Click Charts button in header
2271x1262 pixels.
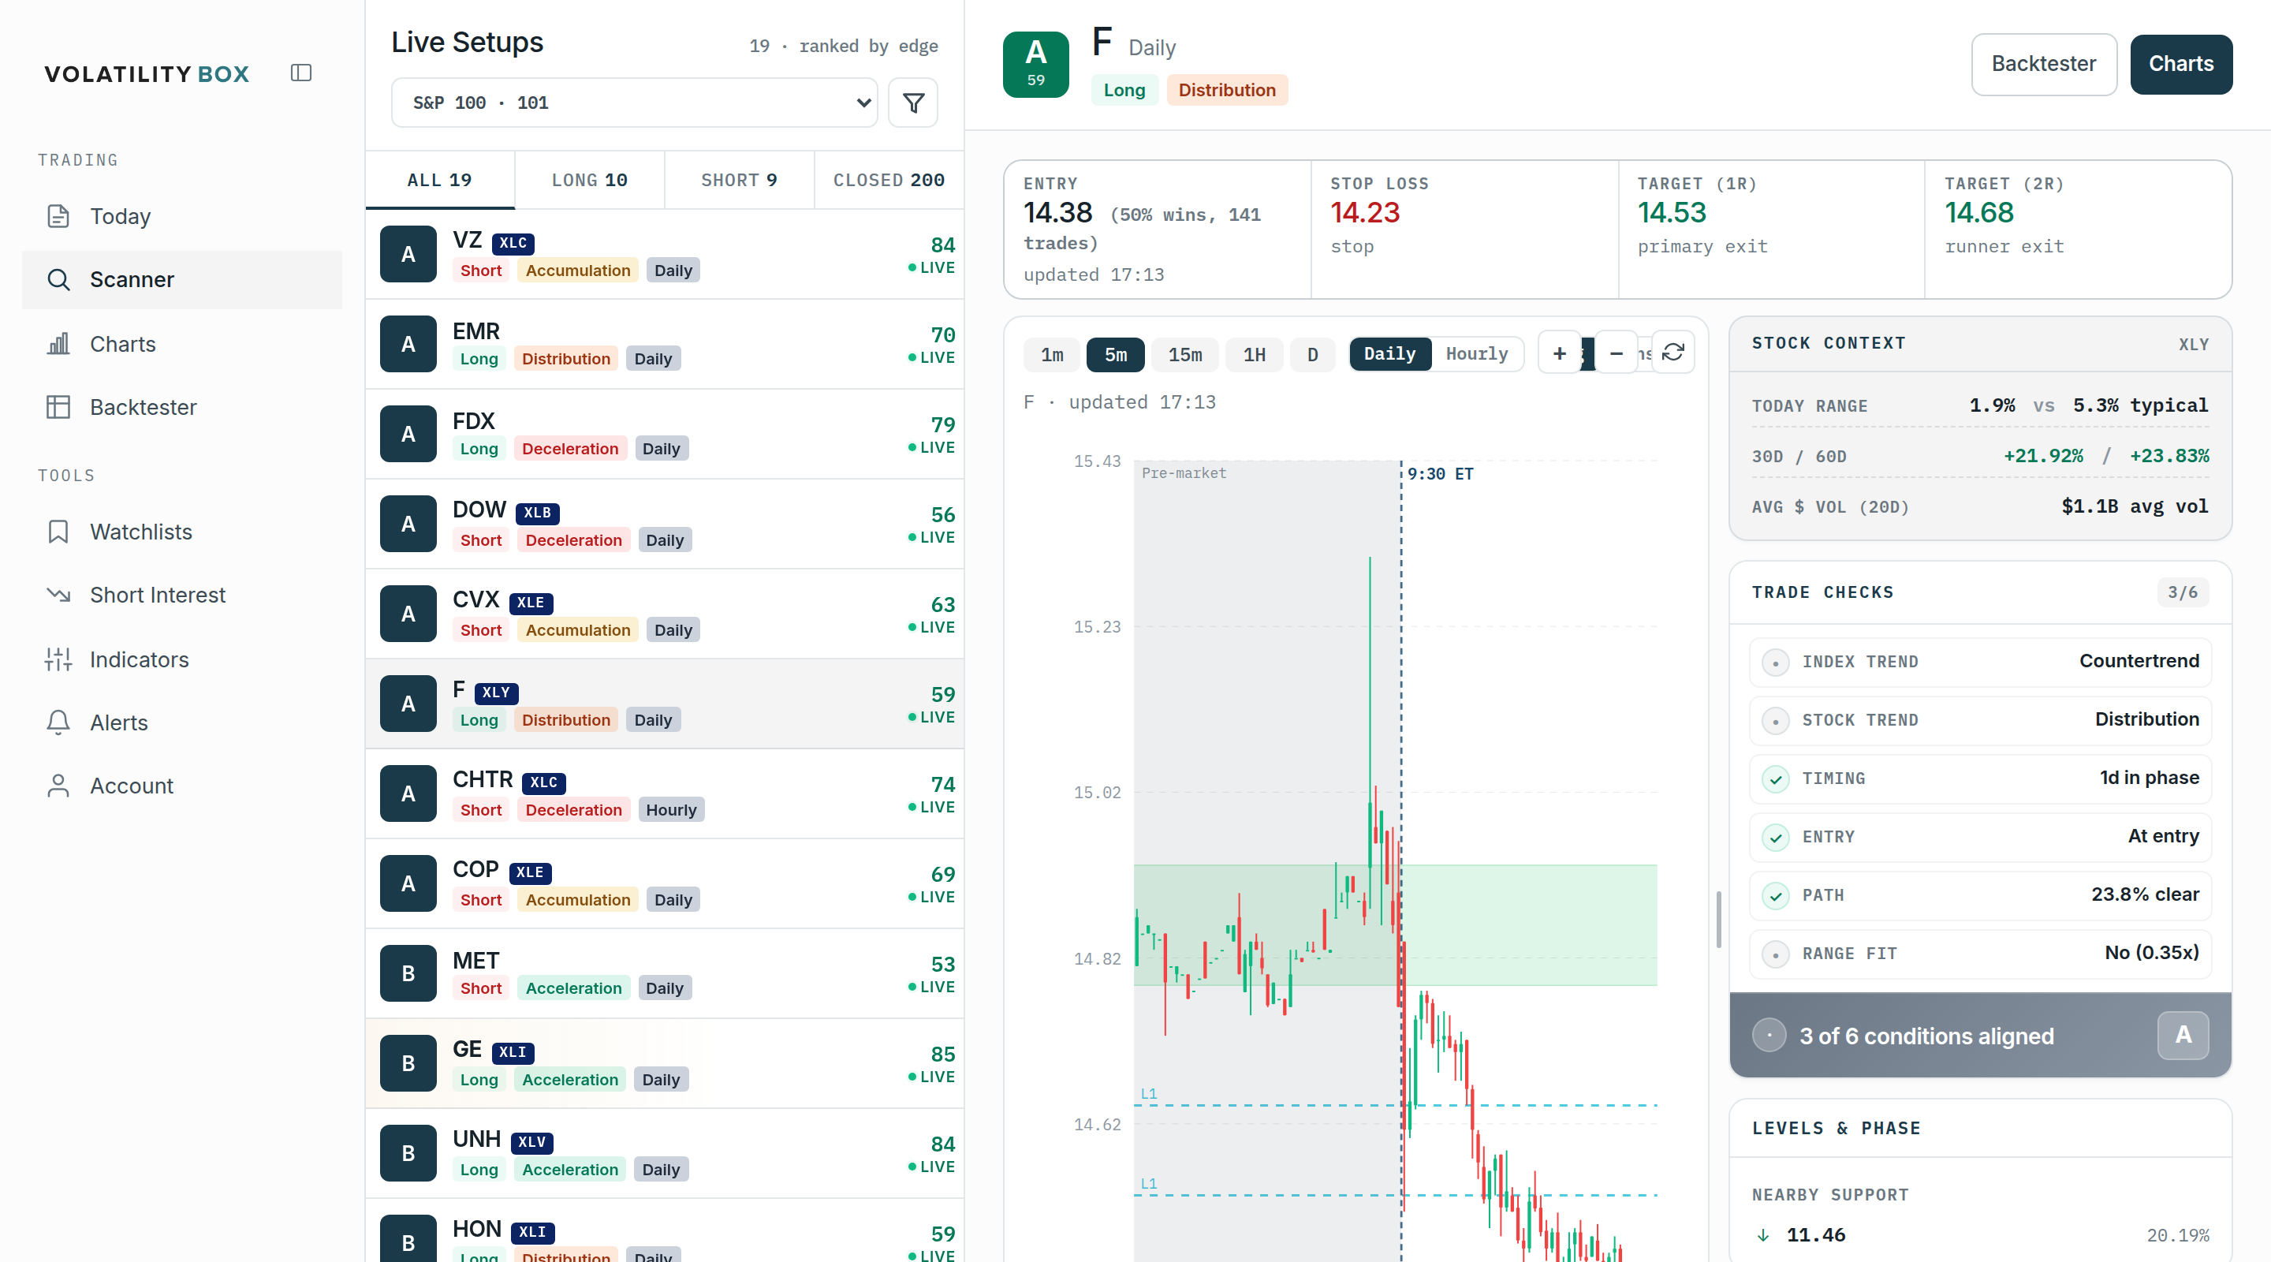2181,65
